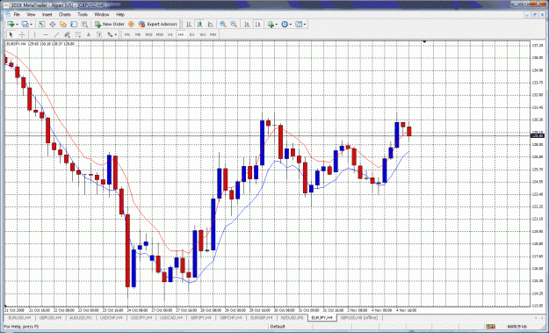Image resolution: width=549 pixels, height=333 pixels.
Task: Switch to the AUDUSD,M1 chart tab
Action: (81, 317)
